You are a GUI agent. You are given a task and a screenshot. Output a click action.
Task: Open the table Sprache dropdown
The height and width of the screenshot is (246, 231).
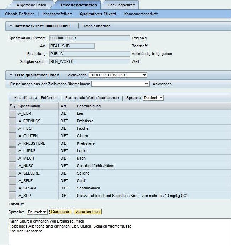click(161, 98)
